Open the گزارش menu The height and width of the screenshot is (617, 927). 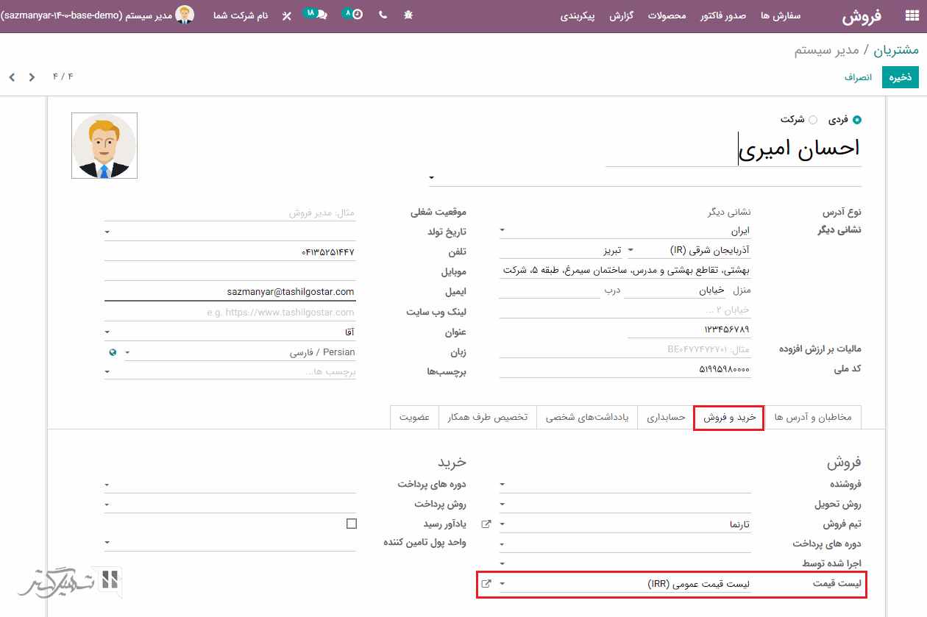[x=622, y=15]
